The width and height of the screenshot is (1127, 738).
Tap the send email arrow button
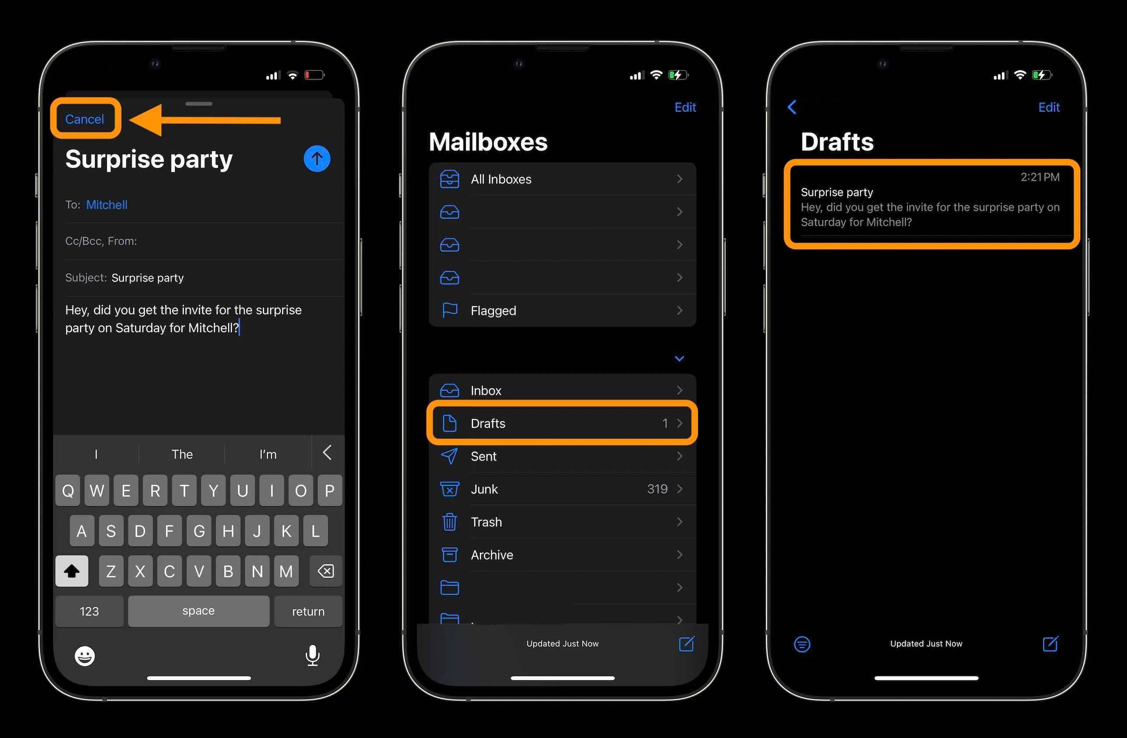click(x=315, y=158)
